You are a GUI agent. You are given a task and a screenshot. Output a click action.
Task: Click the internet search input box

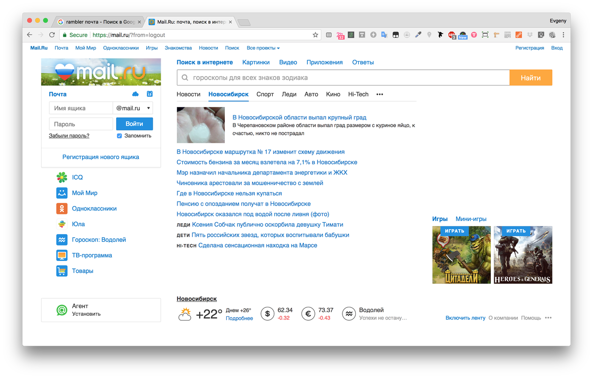343,78
